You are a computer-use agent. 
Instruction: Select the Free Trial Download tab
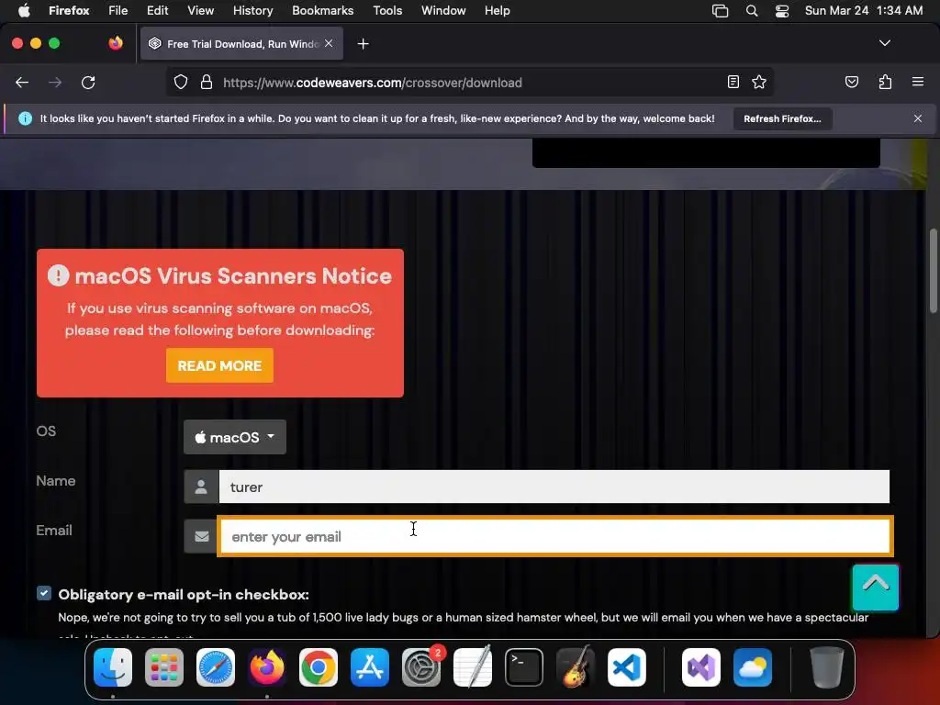pos(241,44)
